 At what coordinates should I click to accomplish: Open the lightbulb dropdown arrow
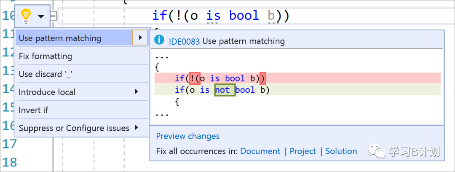pyautogui.click(x=41, y=17)
